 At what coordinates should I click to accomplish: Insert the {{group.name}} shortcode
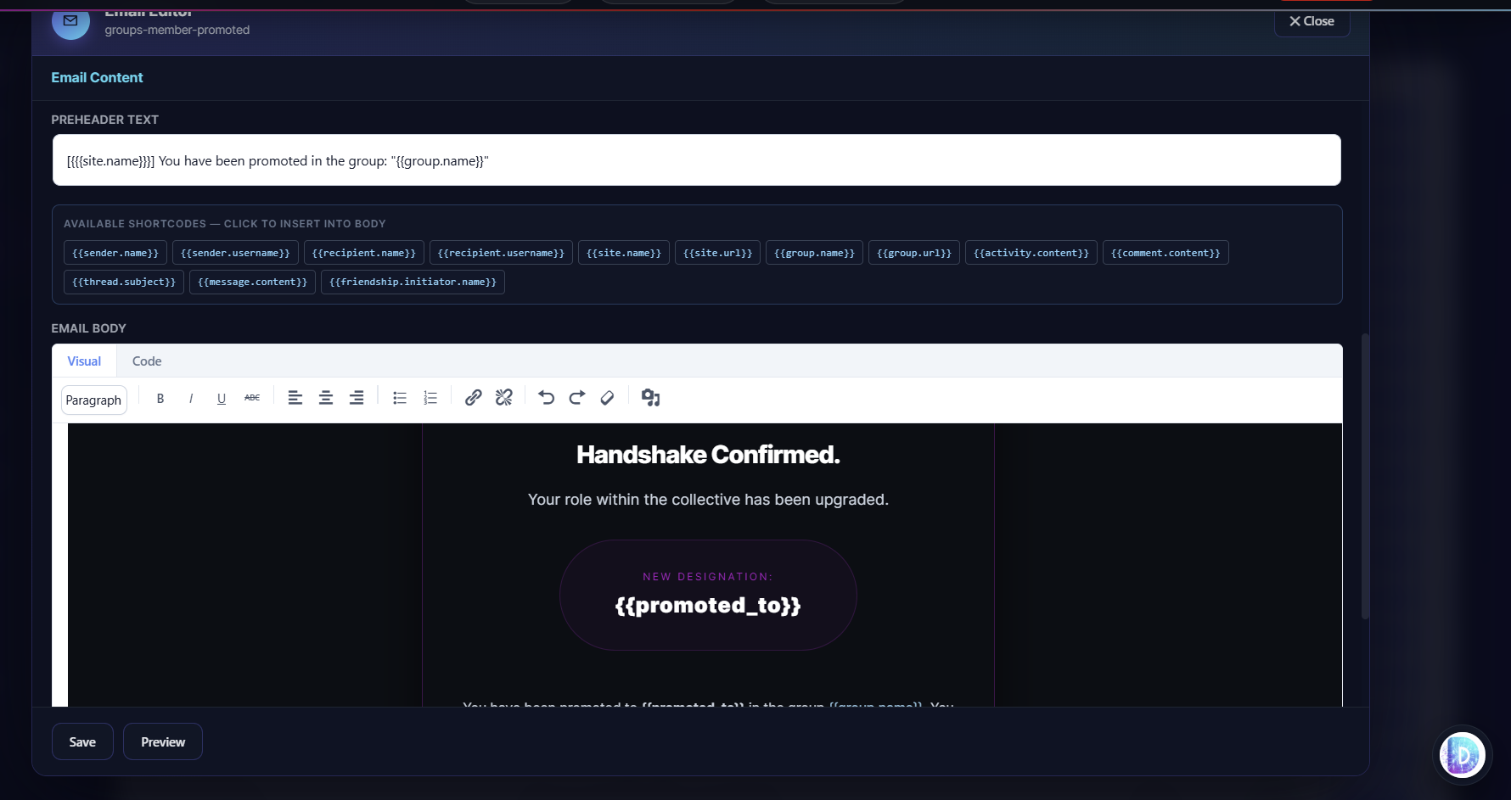point(814,253)
